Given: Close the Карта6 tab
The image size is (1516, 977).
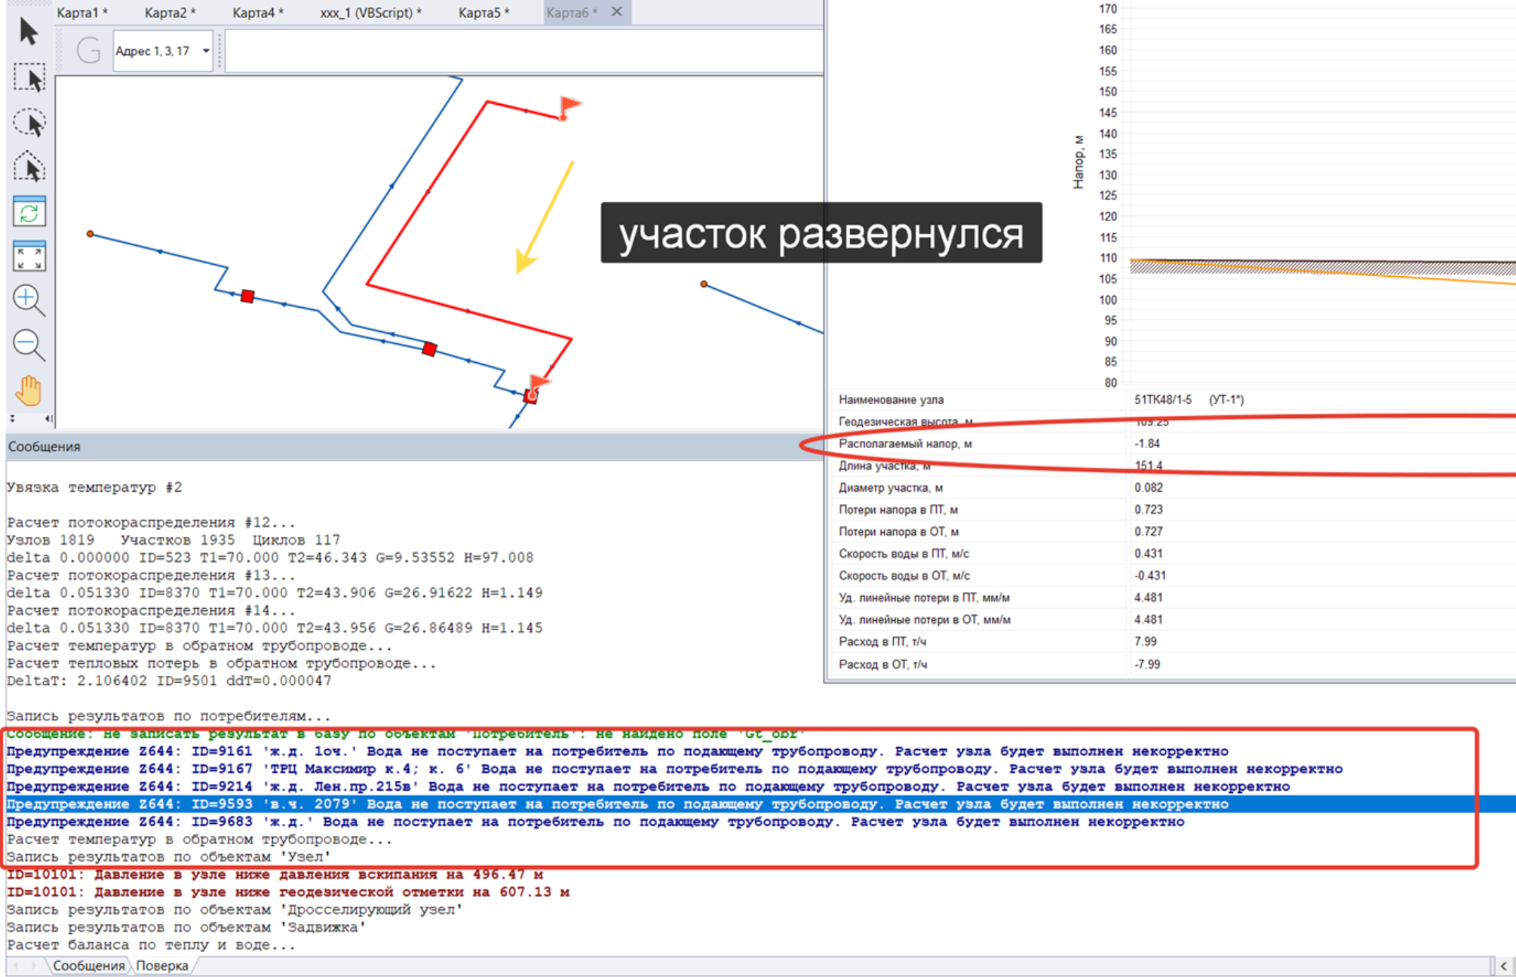Looking at the screenshot, I should point(616,11).
